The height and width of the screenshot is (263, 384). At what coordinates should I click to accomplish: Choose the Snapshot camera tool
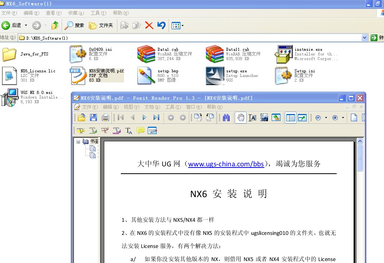[264, 118]
